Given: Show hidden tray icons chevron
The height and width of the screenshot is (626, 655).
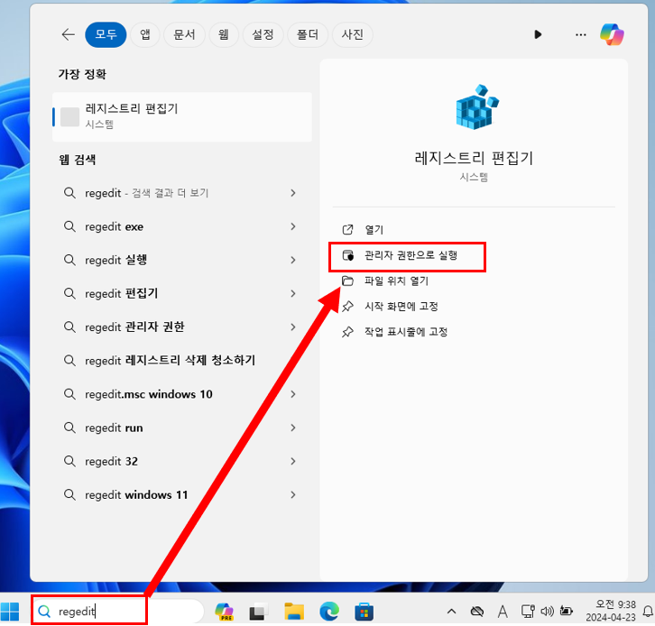Looking at the screenshot, I should click(451, 612).
